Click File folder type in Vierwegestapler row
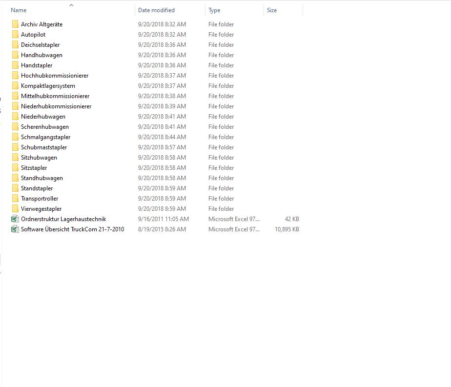451x387 pixels. (221, 209)
